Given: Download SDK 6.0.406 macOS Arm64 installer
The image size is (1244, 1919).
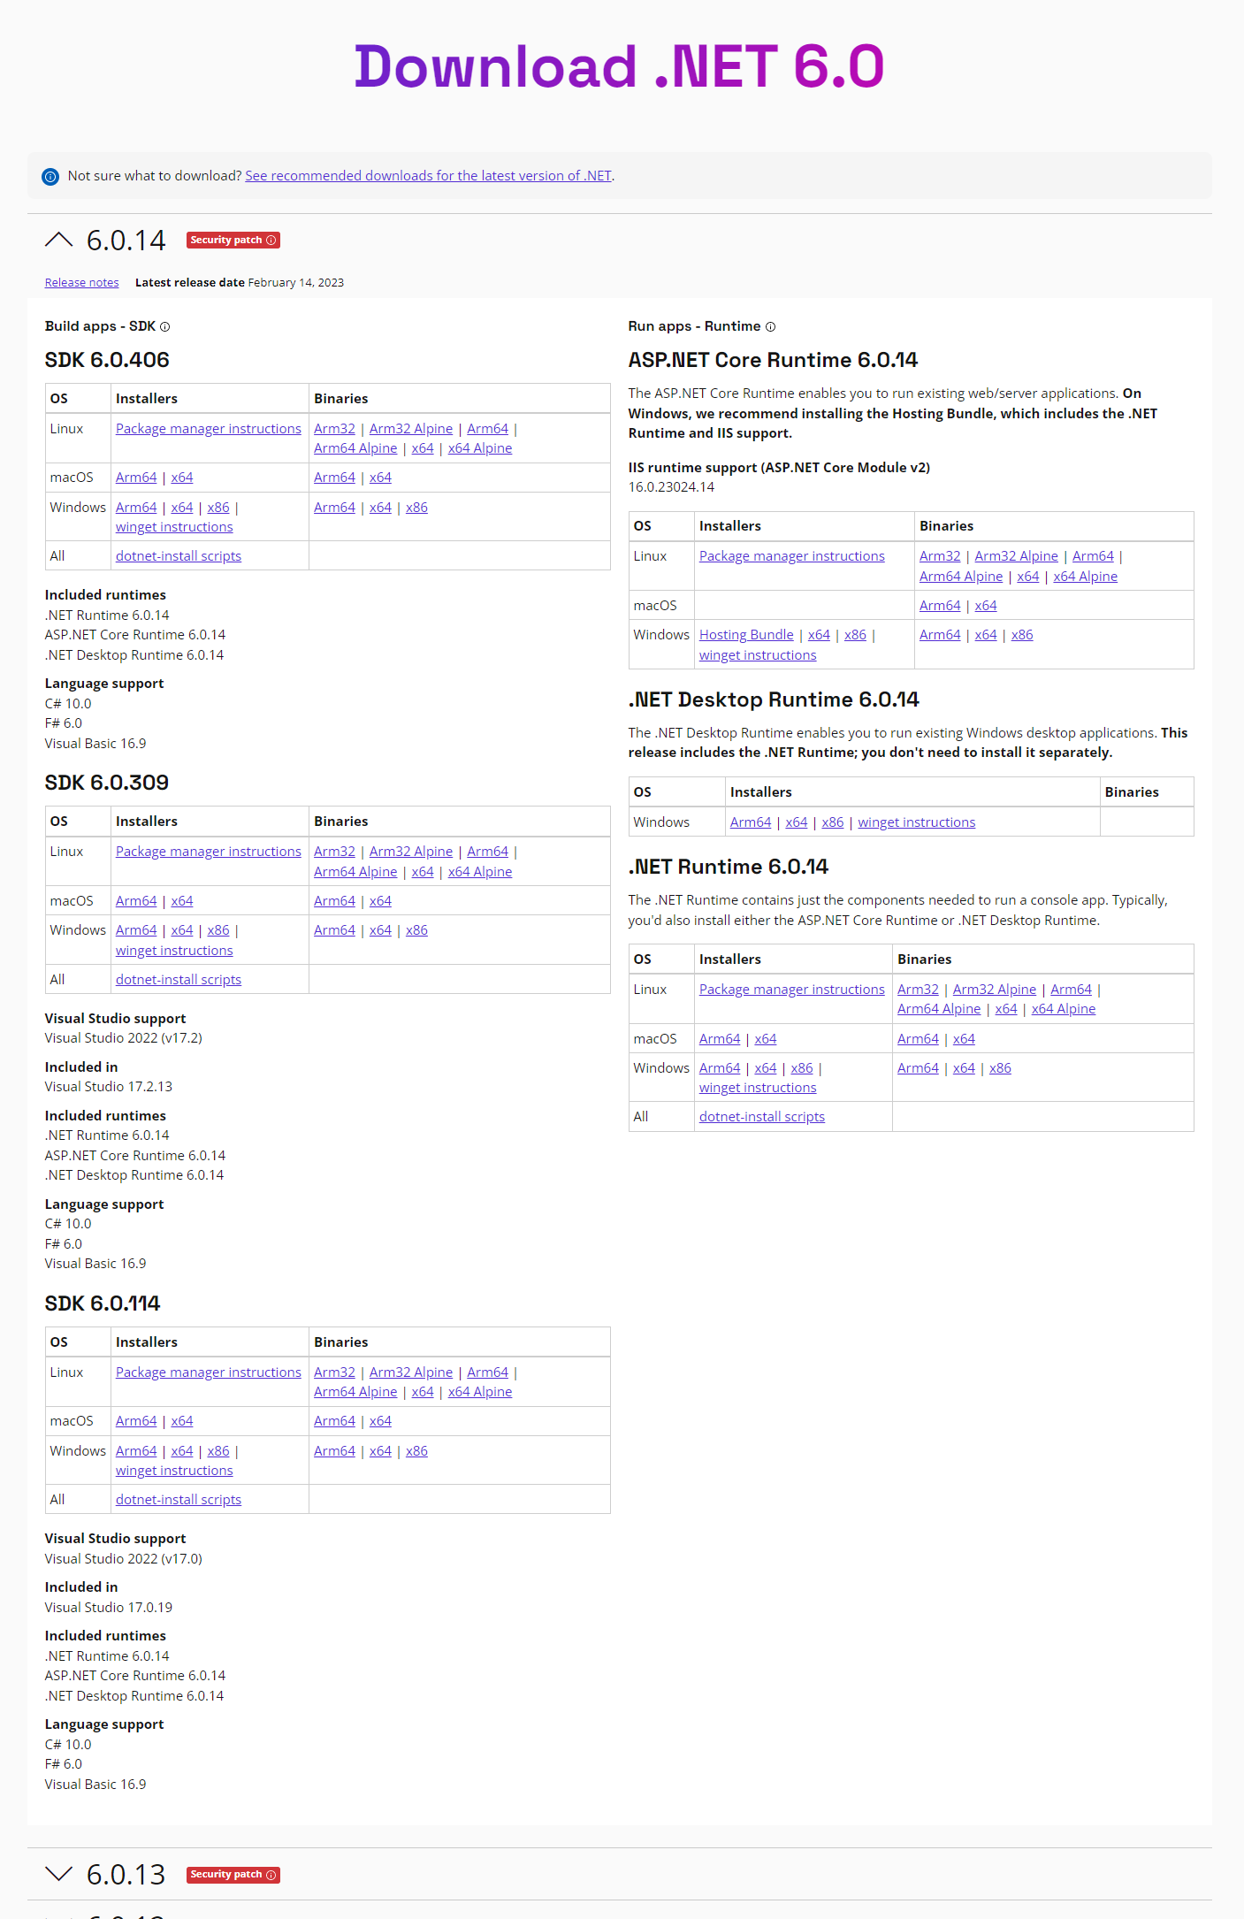Looking at the screenshot, I should coord(136,477).
